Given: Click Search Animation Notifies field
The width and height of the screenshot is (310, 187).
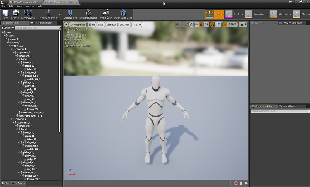Looking at the screenshot, I should pos(279,111).
